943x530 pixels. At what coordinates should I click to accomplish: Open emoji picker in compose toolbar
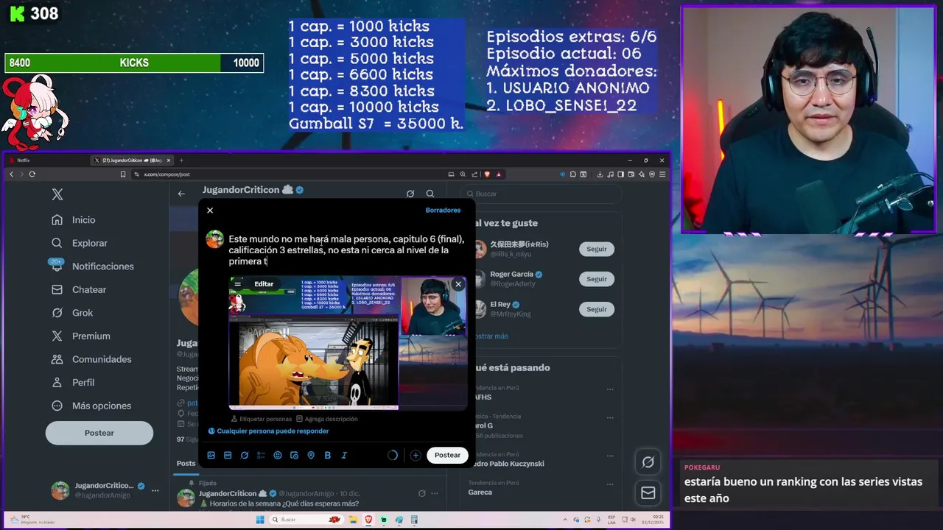(x=278, y=456)
